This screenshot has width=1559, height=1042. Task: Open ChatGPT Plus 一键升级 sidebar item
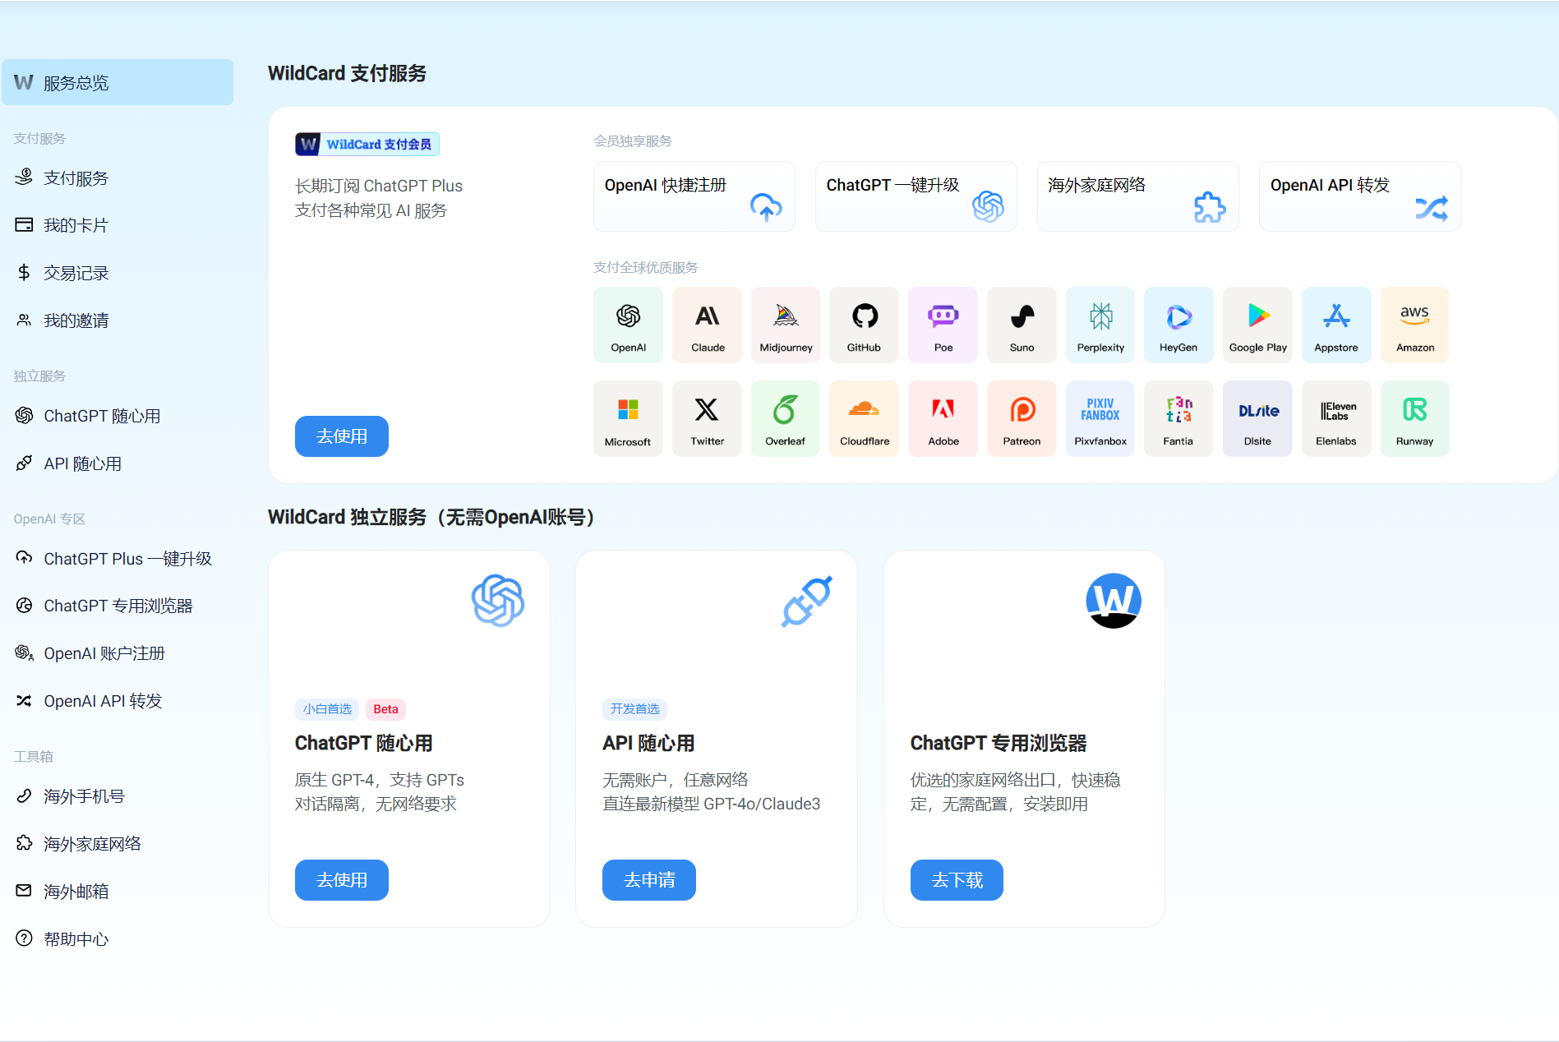pyautogui.click(x=118, y=559)
